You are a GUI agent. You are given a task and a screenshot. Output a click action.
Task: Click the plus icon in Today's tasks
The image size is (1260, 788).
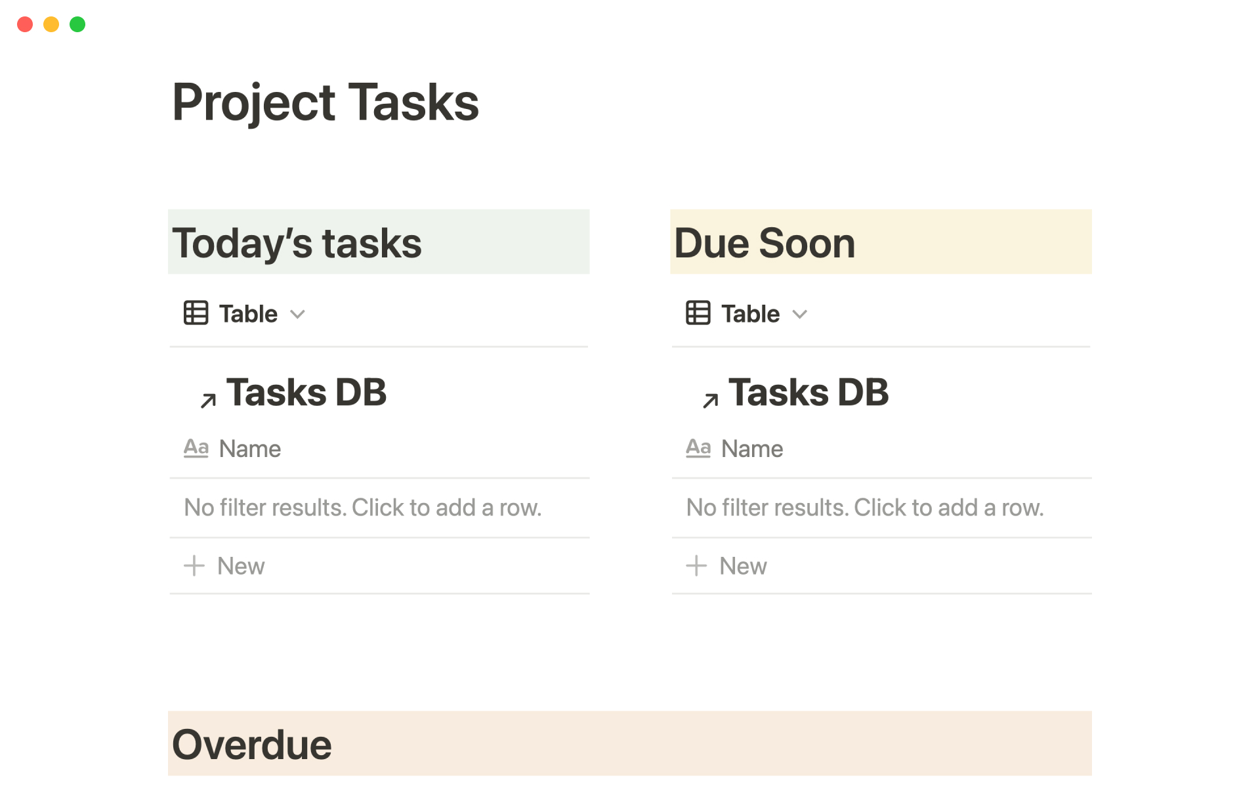click(194, 565)
